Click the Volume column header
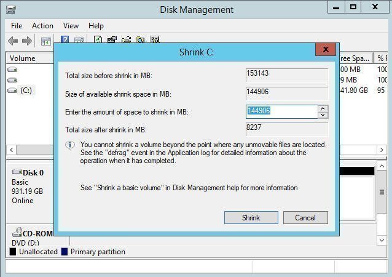 (23, 58)
